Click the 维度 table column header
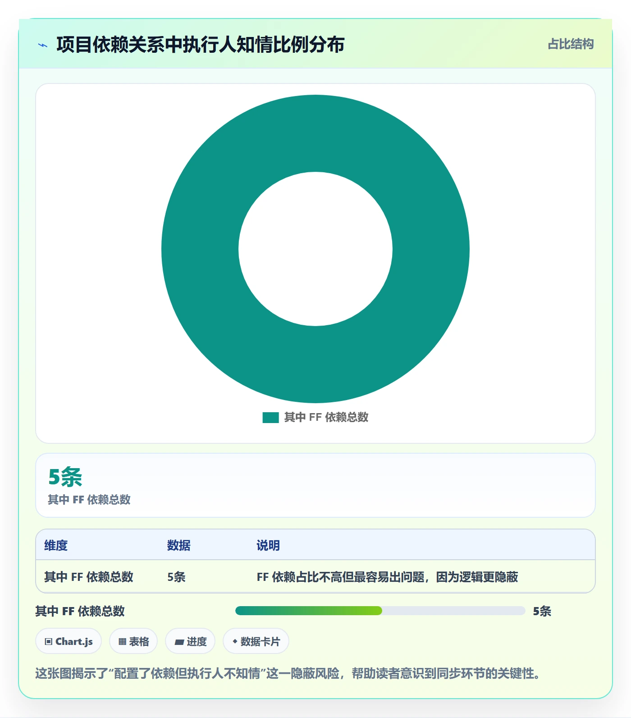 coord(56,545)
